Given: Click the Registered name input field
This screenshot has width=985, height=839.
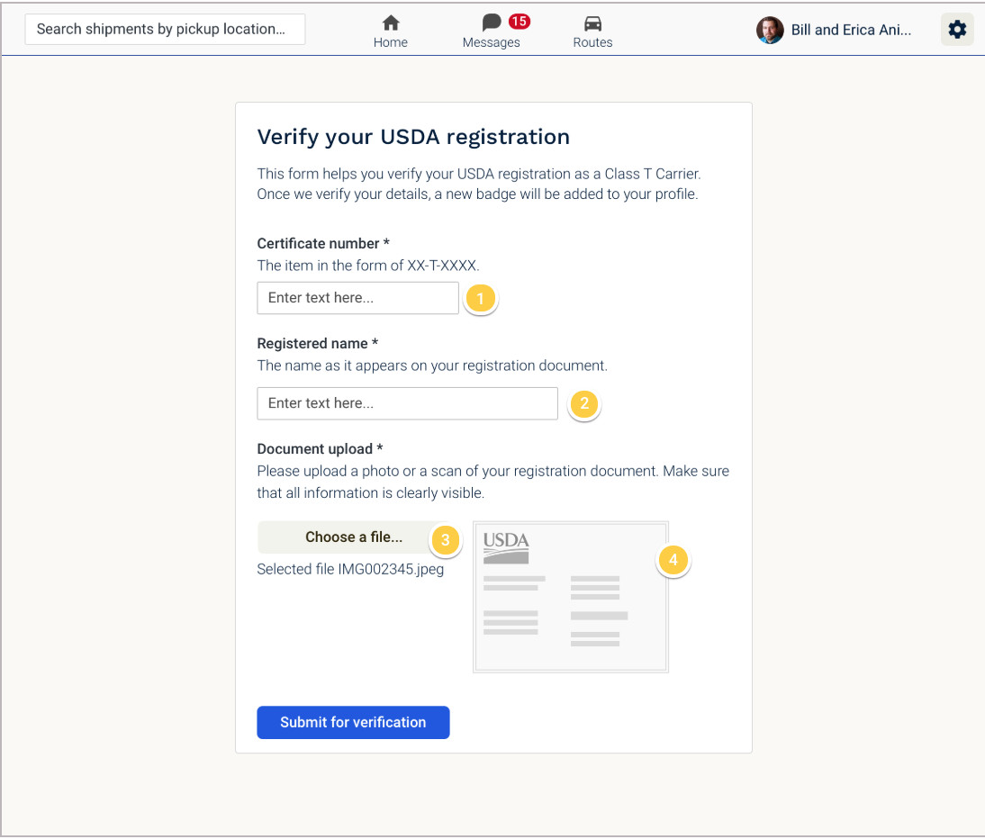Looking at the screenshot, I should [407, 403].
